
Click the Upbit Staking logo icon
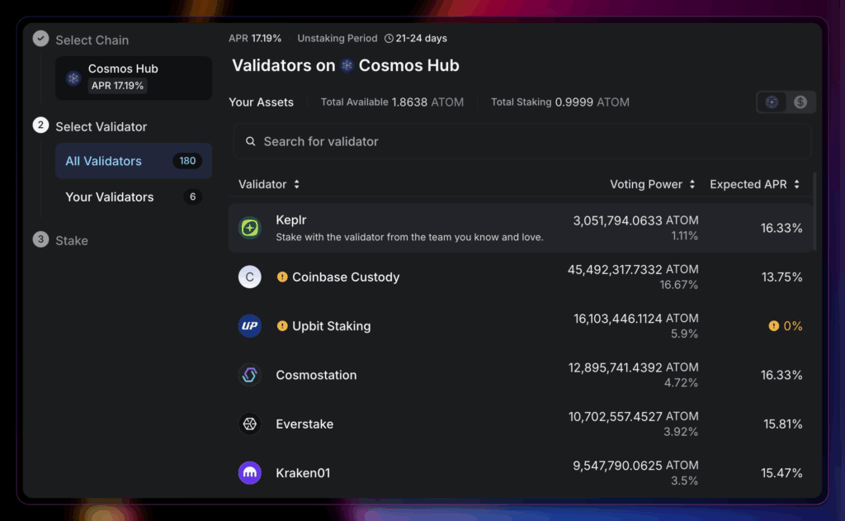(250, 326)
